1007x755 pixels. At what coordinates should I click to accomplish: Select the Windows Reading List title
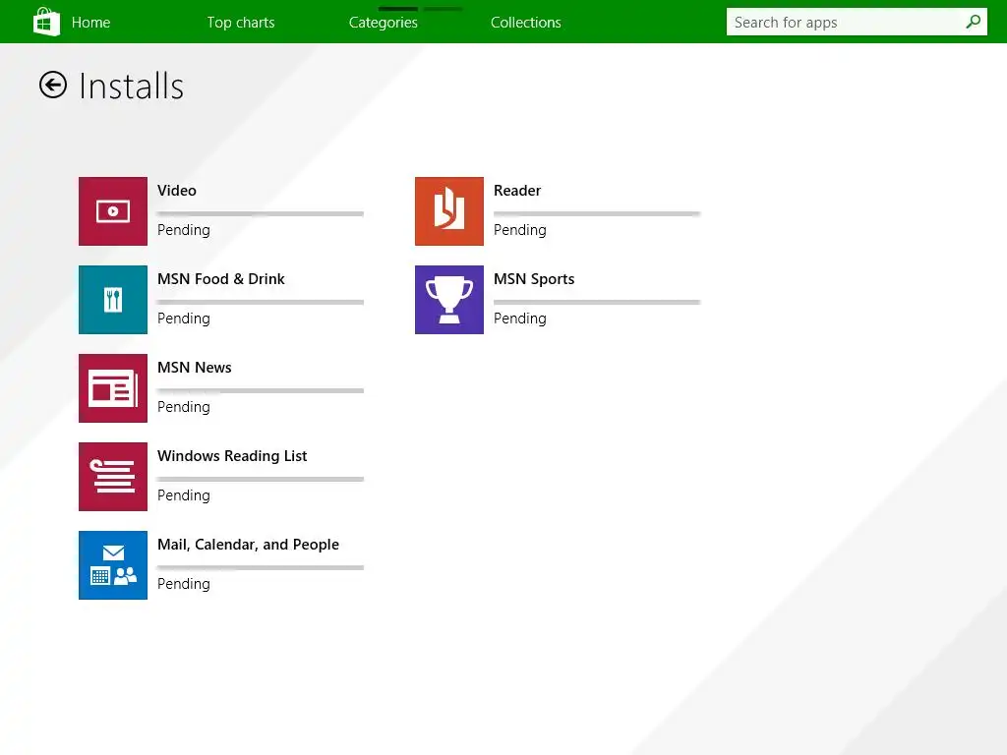232,456
